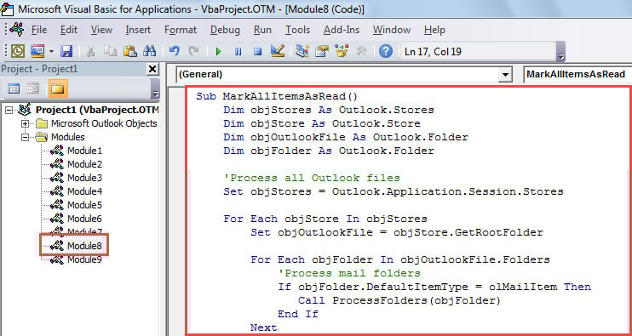
Task: Open the Debug menu
Action: (x=226, y=30)
